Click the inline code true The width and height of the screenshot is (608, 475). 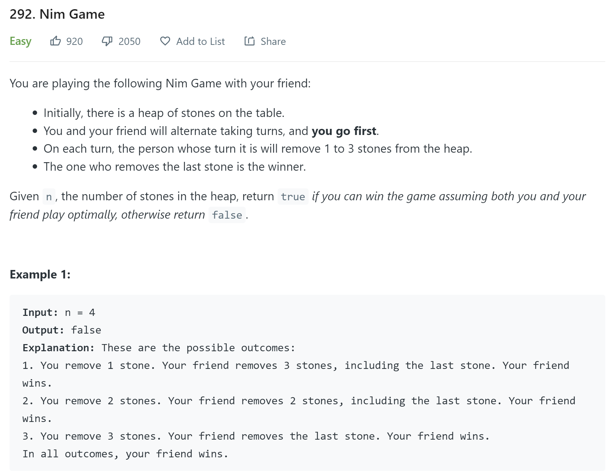pyautogui.click(x=293, y=197)
